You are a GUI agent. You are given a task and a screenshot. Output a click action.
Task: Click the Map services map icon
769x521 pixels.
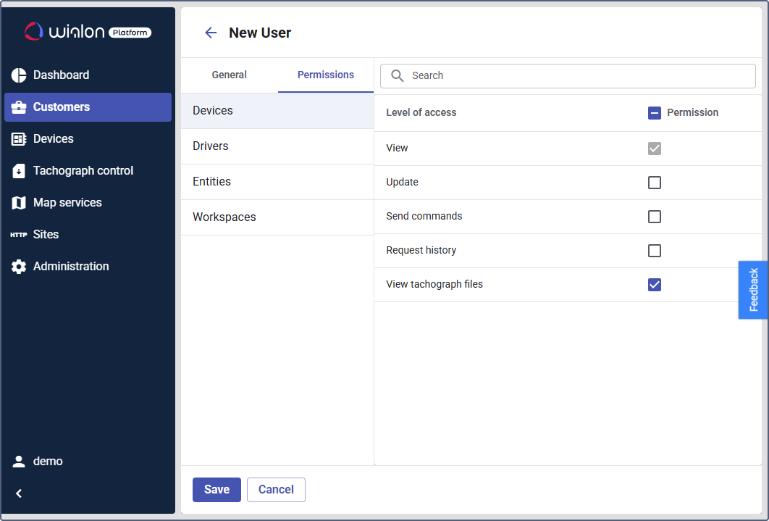coord(19,203)
